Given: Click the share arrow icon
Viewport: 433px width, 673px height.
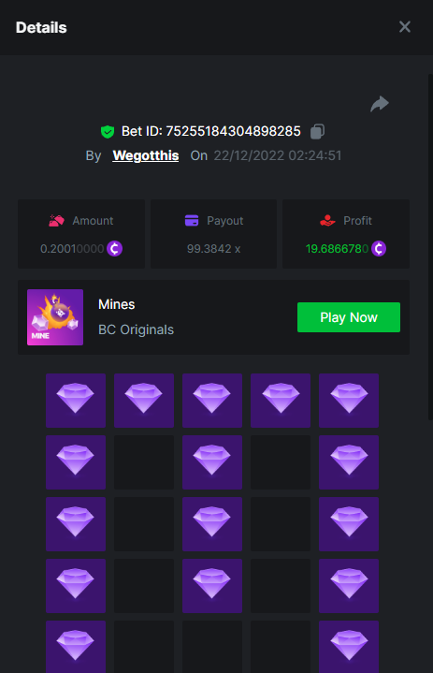Looking at the screenshot, I should point(380,104).
